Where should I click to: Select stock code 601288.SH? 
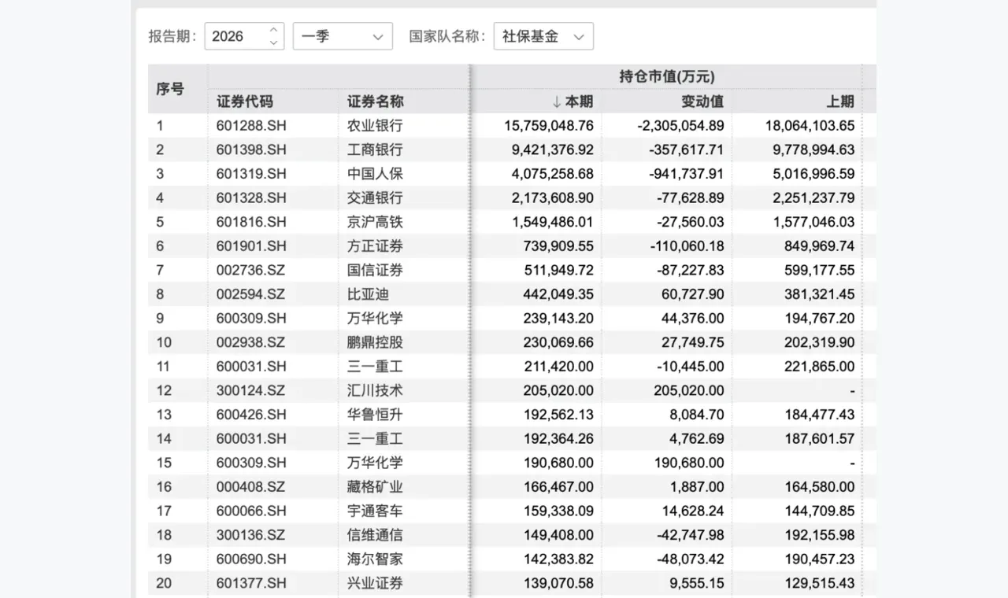click(251, 125)
